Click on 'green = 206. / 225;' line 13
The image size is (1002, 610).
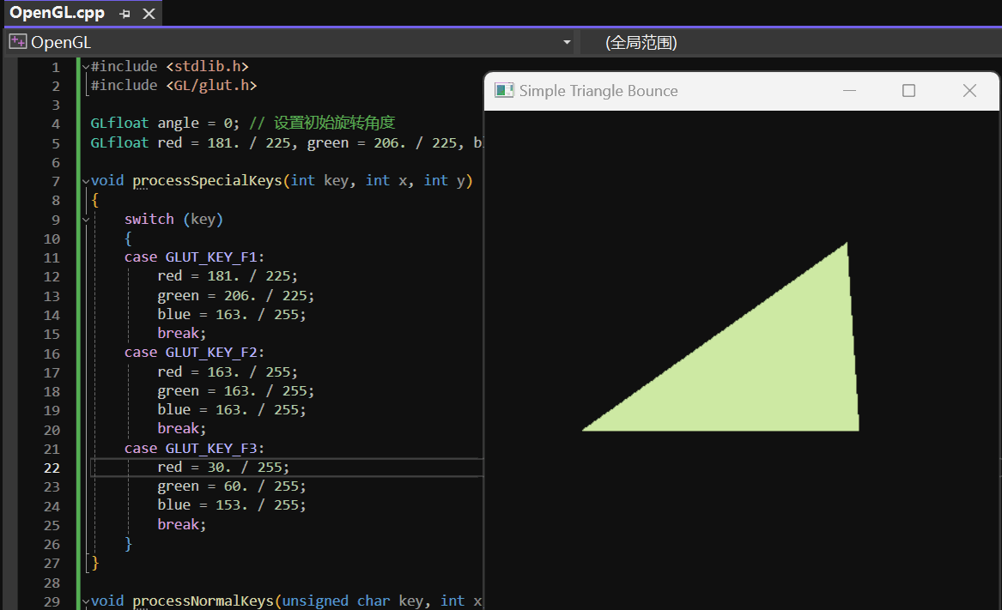[x=236, y=296]
